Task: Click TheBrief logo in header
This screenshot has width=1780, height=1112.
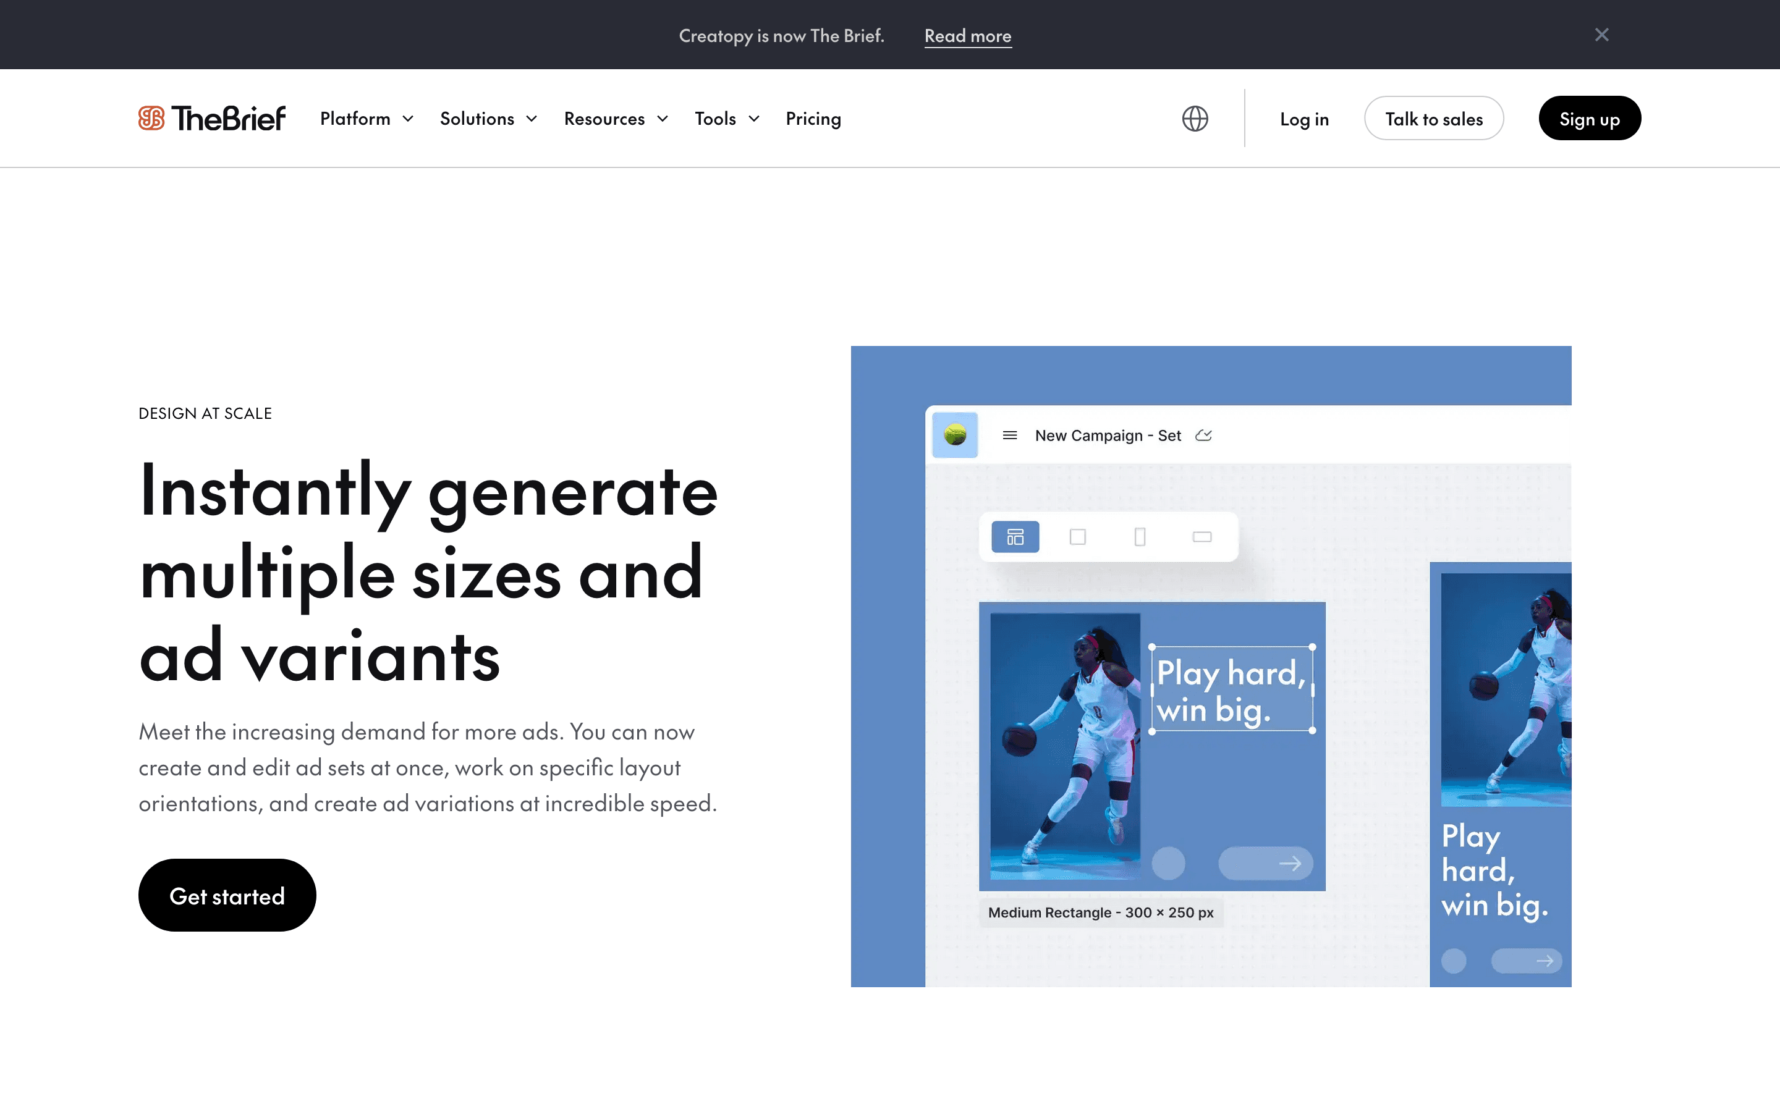Action: coord(212,119)
